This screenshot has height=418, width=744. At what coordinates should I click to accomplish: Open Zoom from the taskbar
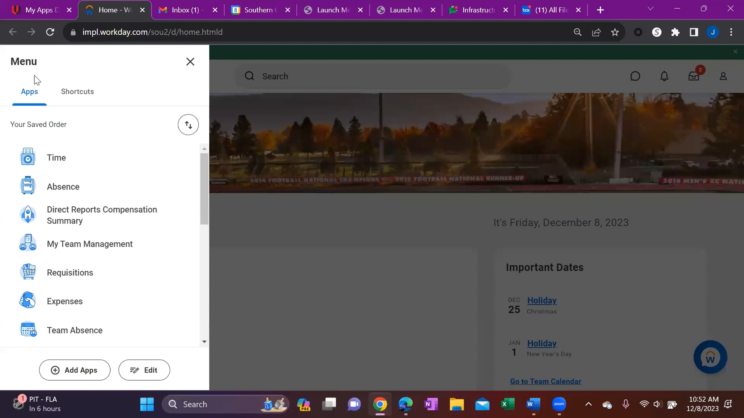point(559,404)
